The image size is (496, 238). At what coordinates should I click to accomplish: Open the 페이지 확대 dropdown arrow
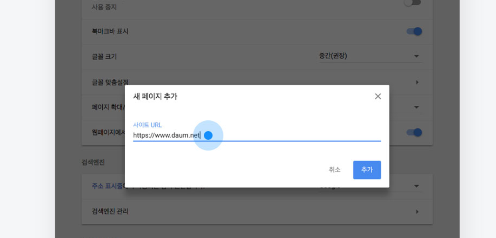click(416, 107)
